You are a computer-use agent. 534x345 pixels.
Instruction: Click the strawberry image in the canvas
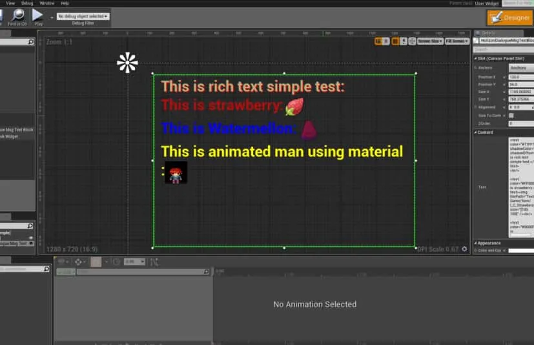pos(294,107)
